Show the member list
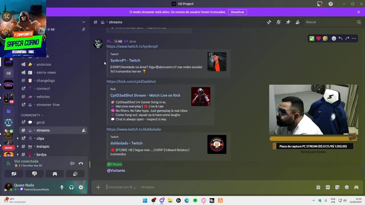This screenshot has height=205, width=365. pyautogui.click(x=298, y=22)
